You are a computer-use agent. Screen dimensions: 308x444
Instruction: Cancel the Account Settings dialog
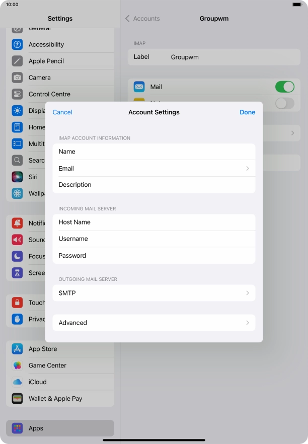62,112
